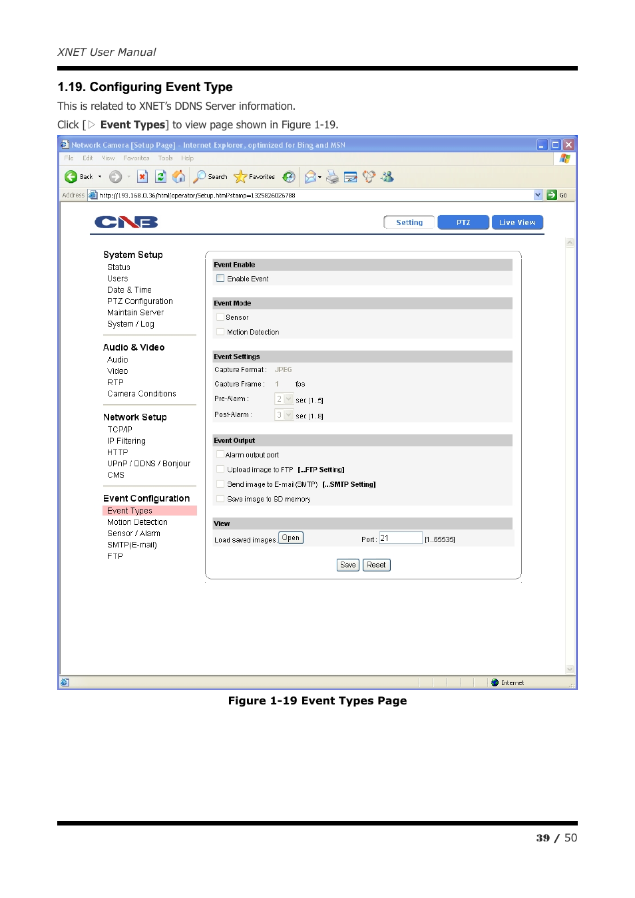
Task: Go to the Home page icon
Action: point(178,176)
